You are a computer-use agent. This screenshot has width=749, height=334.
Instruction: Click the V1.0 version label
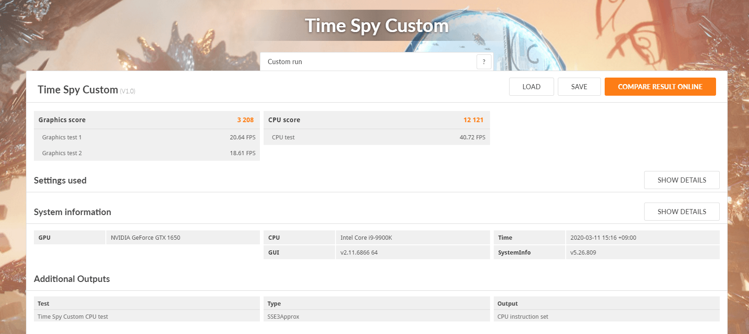(128, 92)
